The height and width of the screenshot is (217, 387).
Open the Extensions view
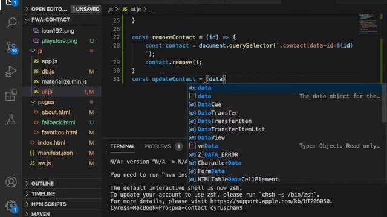11,95
